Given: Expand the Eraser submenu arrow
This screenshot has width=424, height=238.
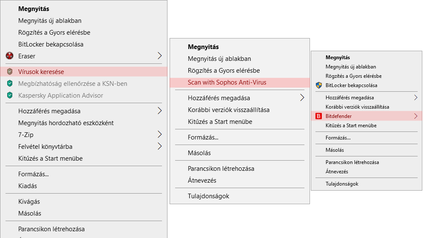Looking at the screenshot, I should (x=159, y=56).
